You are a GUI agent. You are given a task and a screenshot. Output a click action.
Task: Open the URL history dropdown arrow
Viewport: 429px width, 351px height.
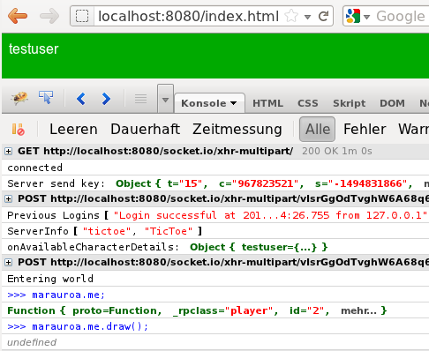(307, 17)
